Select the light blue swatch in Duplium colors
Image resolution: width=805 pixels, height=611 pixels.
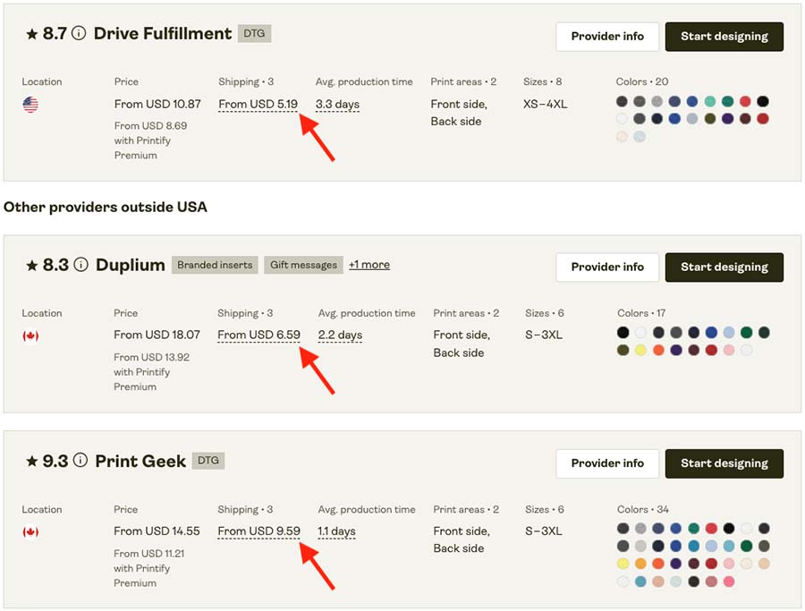(728, 332)
